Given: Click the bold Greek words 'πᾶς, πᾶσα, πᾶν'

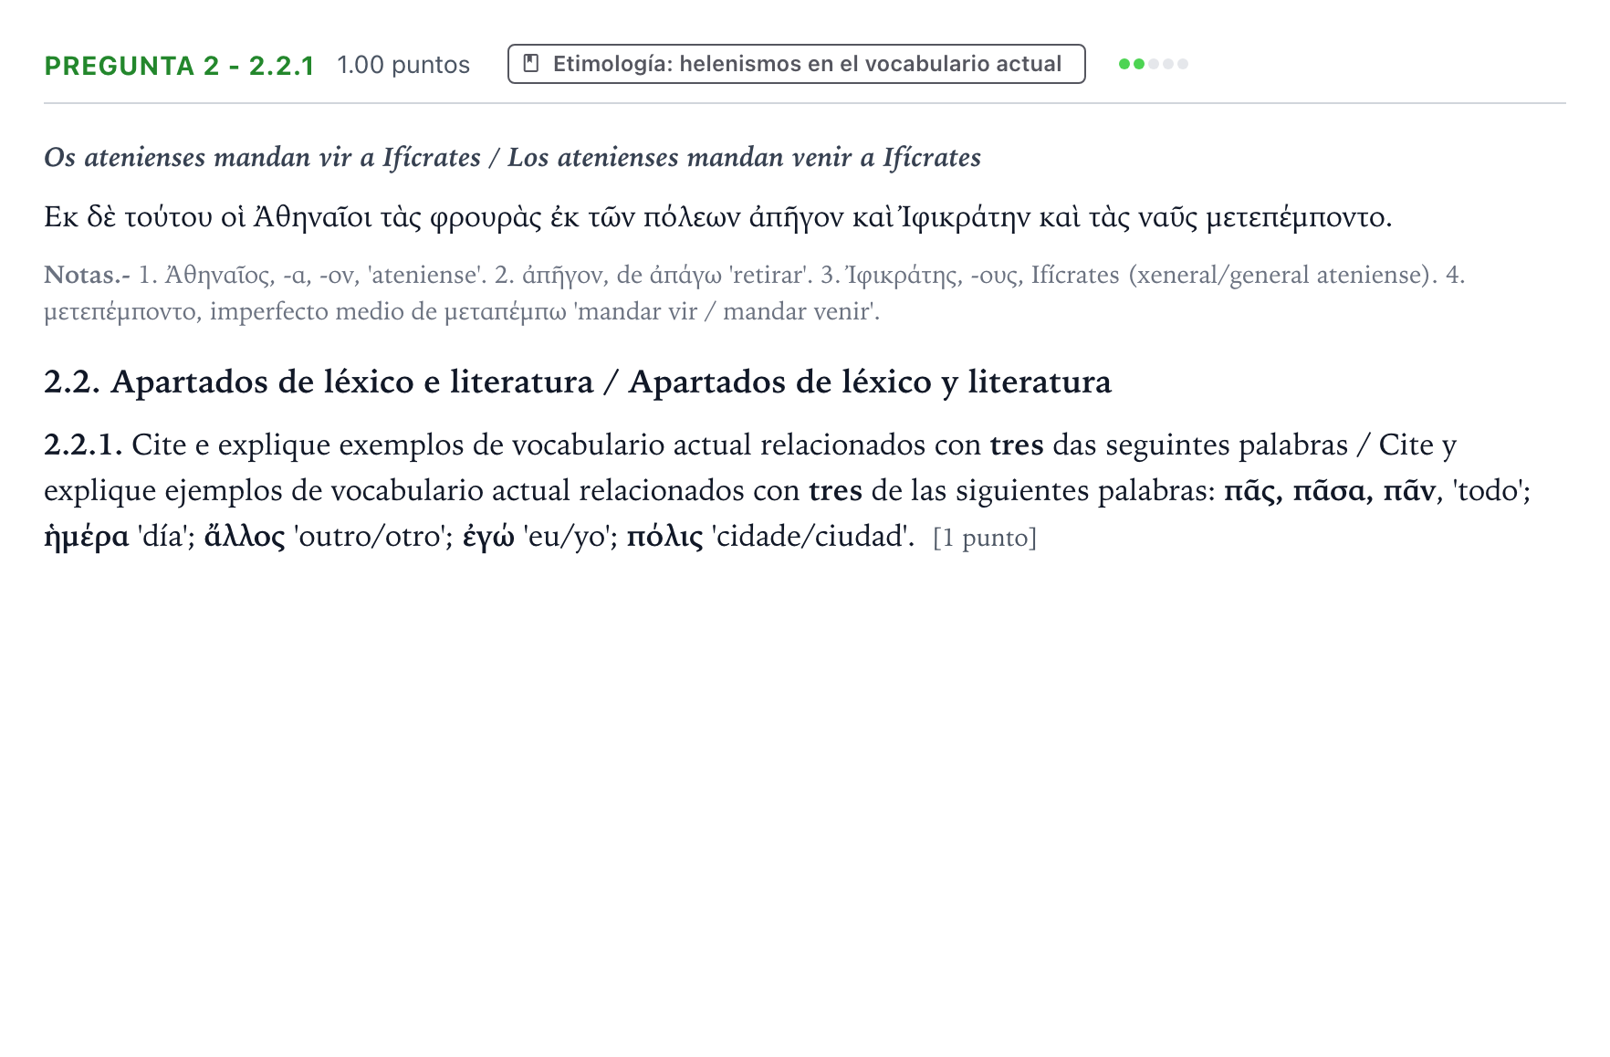Looking at the screenshot, I should 1330,491.
